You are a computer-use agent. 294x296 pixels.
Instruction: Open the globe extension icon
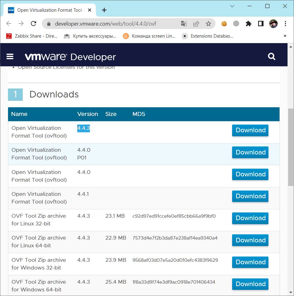(x=236, y=24)
